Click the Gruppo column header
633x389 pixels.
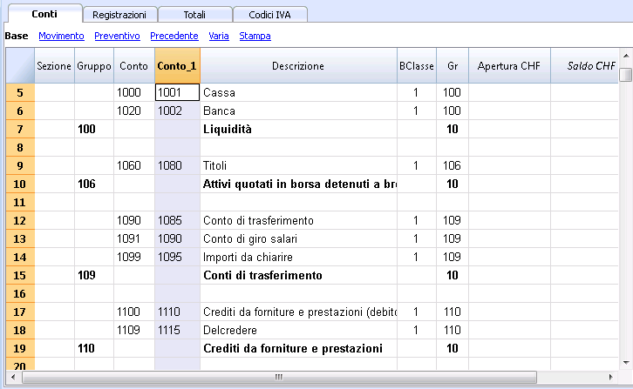(x=94, y=66)
